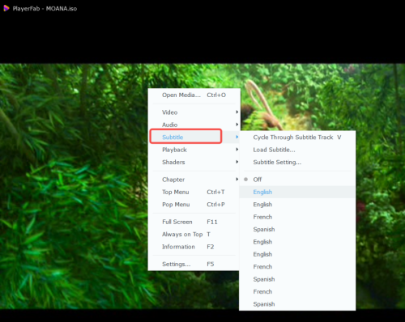The image size is (405, 322).
Task: Select Open Media... from the context menu
Action: point(194,95)
